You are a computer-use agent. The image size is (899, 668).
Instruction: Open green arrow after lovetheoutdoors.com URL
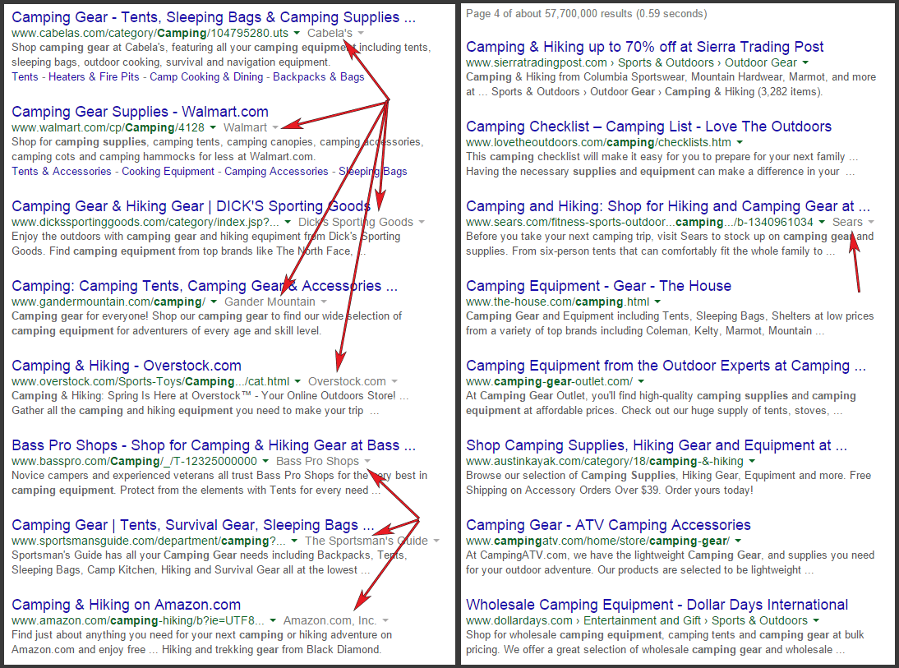tap(740, 142)
